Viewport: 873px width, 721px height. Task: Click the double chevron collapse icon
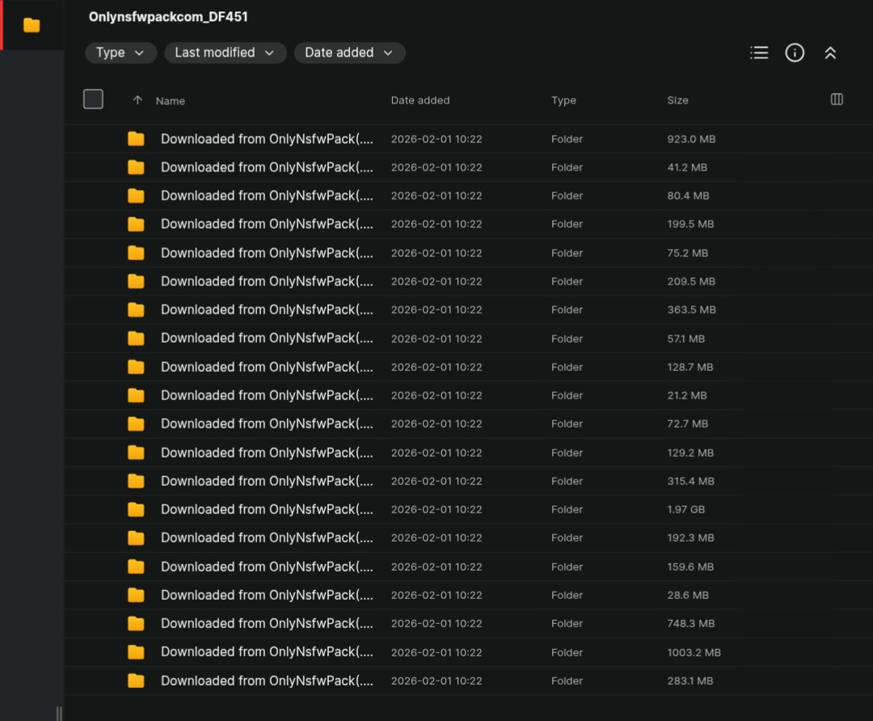tap(830, 53)
